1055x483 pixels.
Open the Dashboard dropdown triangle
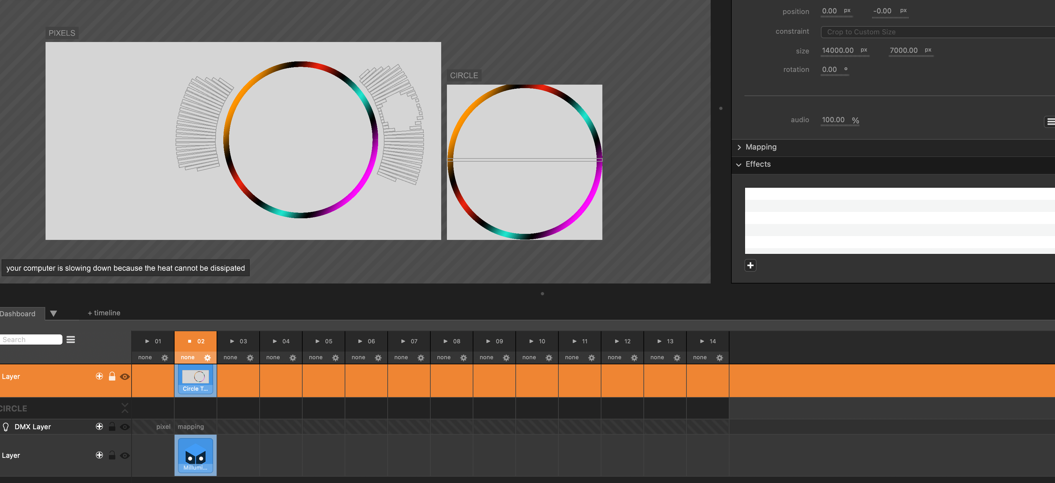click(x=53, y=314)
